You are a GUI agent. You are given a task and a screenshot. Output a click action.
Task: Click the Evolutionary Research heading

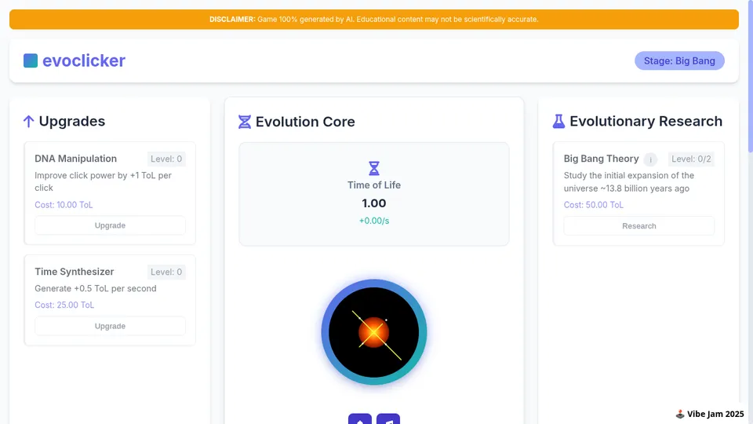[646, 121]
